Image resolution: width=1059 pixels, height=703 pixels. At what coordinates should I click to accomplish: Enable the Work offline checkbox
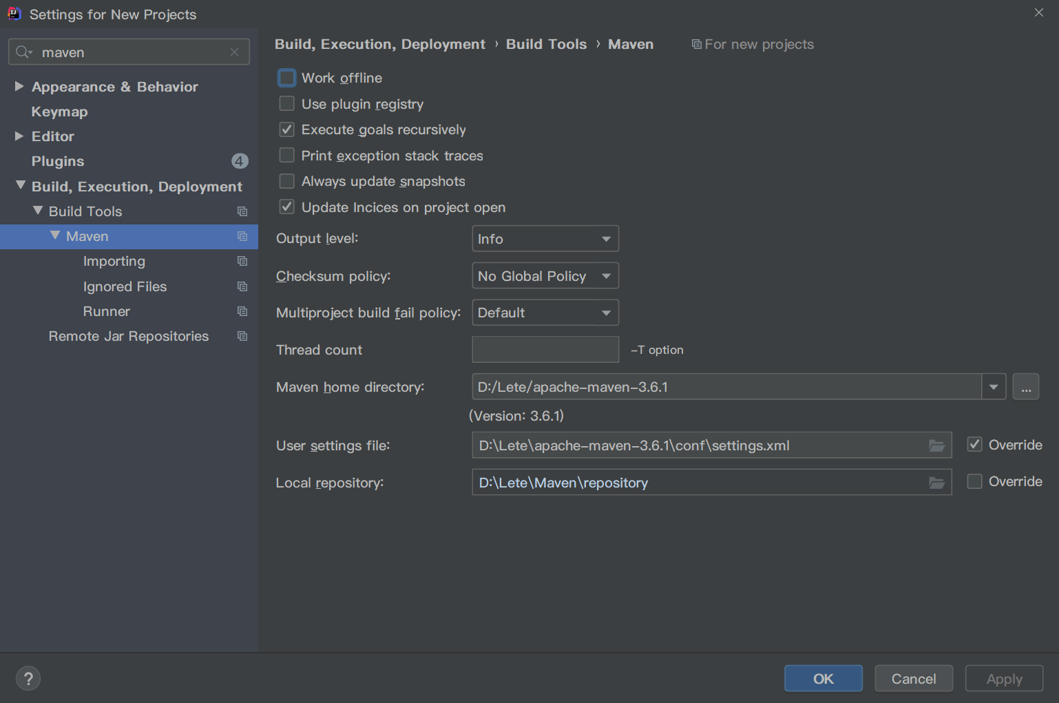click(x=287, y=78)
